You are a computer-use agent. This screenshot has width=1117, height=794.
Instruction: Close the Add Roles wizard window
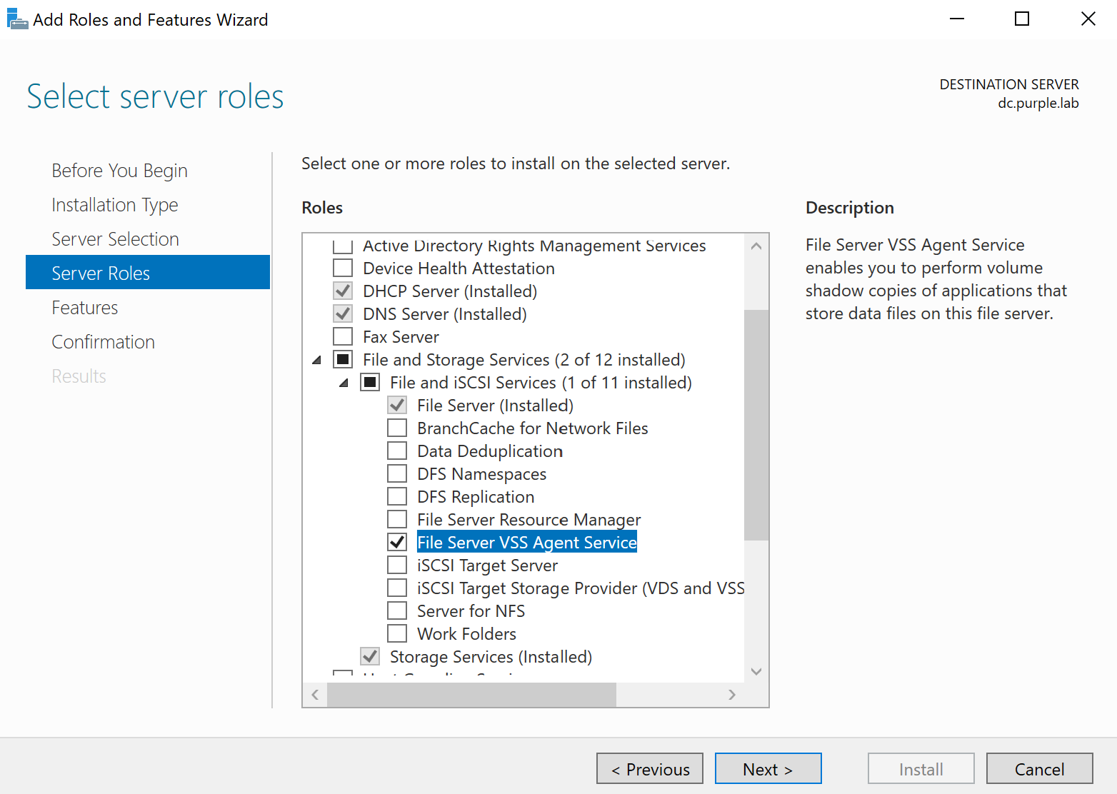[1088, 19]
